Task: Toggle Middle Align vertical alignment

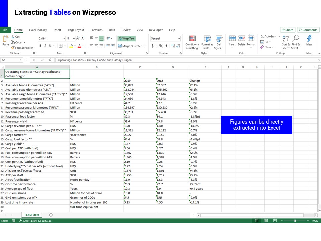Action: pyautogui.click(x=96, y=38)
